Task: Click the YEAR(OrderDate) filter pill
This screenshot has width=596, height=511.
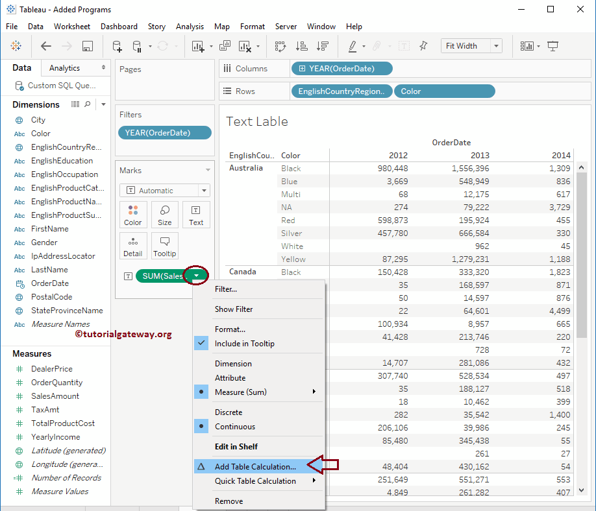Action: (x=165, y=133)
